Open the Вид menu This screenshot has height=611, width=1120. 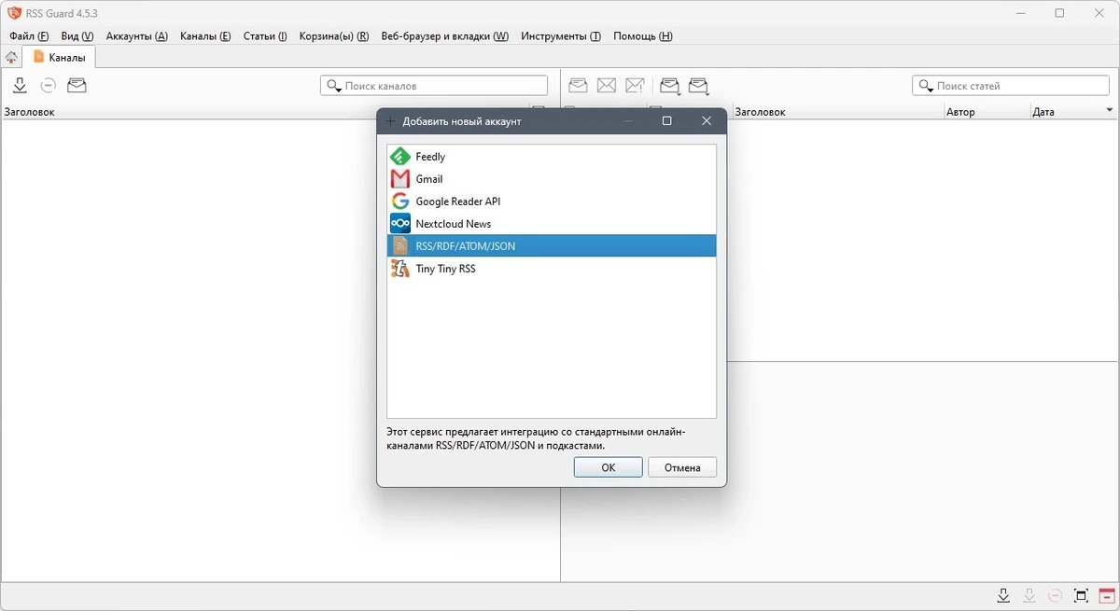click(77, 36)
